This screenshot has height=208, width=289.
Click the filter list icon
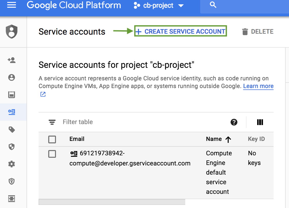pos(52,122)
